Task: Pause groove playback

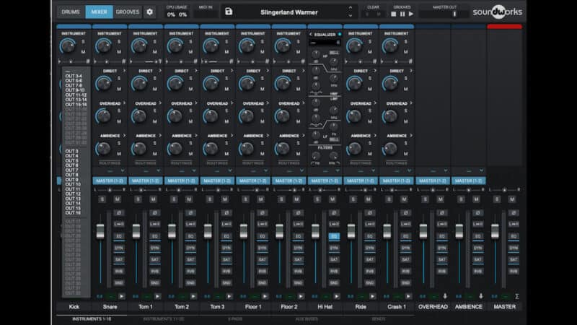Action: [x=402, y=14]
